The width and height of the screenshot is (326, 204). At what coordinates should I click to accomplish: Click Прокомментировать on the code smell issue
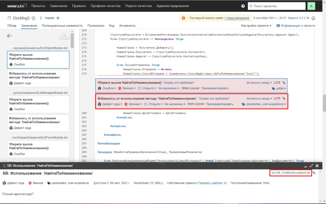pyautogui.click(x=220, y=104)
